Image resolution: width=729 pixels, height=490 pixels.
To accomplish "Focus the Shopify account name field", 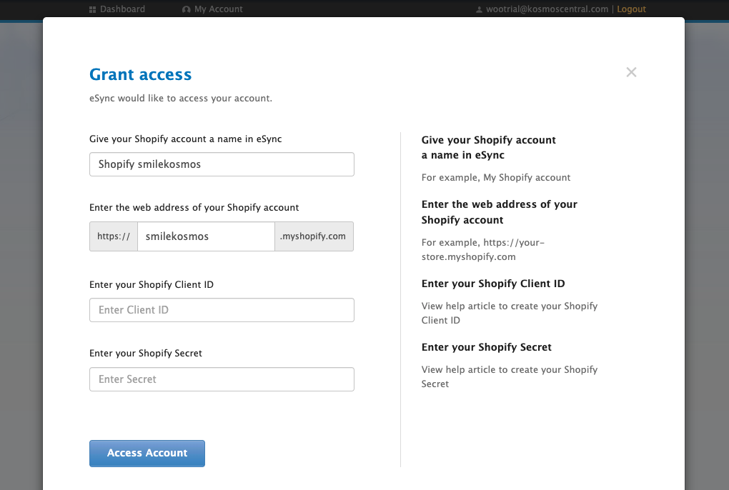I will (222, 164).
